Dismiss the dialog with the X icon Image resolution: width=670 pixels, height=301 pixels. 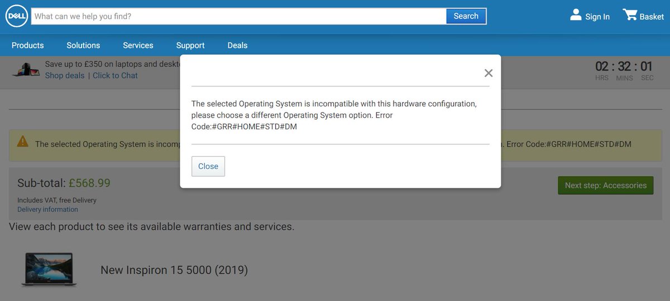(489, 73)
